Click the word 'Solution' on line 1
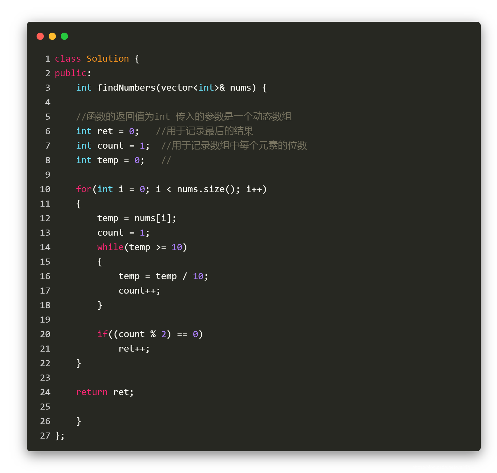The height and width of the screenshot is (473, 497). tap(108, 59)
